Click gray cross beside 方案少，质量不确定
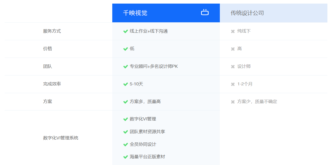331x165 pixels. [x=233, y=102]
